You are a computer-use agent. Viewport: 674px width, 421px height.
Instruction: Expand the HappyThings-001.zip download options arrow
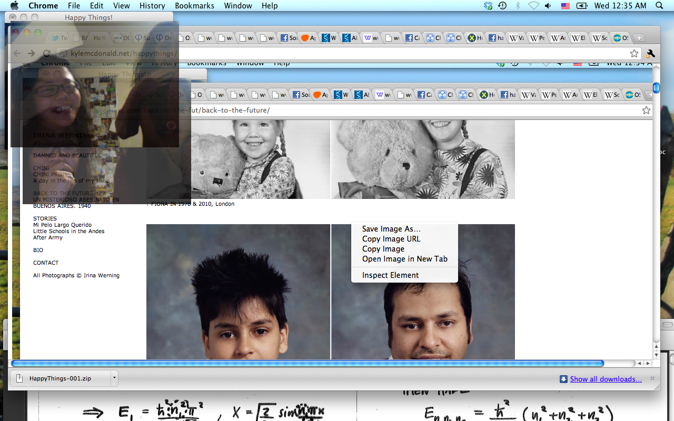click(114, 378)
